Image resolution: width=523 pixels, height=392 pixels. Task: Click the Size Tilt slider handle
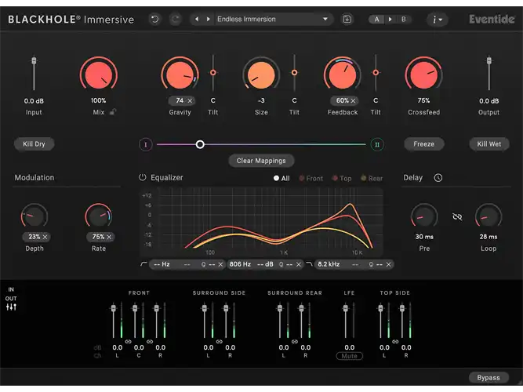[x=294, y=72]
